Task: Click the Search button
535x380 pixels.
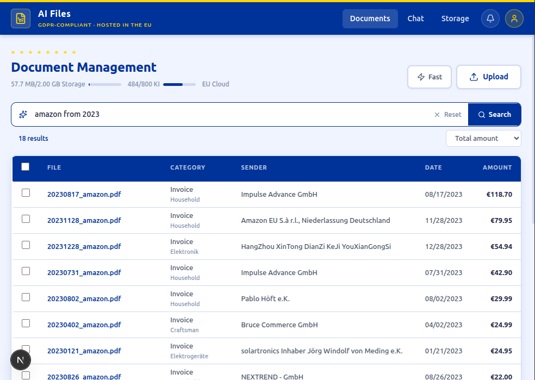Action: point(494,115)
